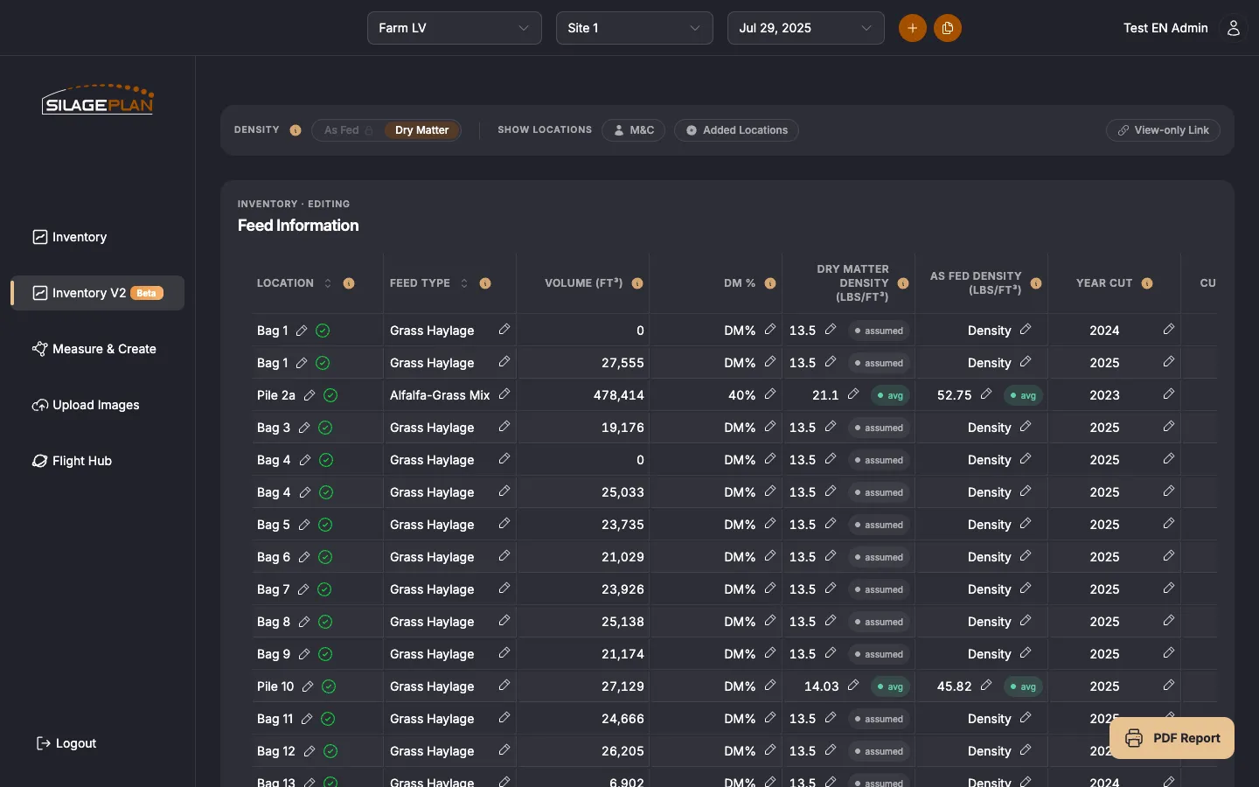Edit the 45.82 as fed density pencil
Viewport: 1259px width, 787px height.
click(x=986, y=686)
